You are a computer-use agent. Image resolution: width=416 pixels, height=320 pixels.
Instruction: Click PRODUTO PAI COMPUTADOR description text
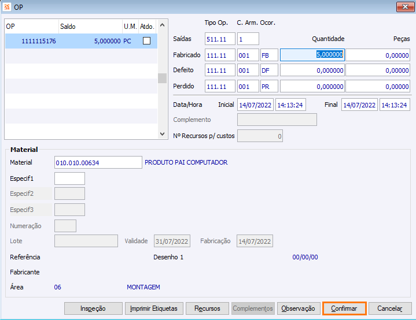[x=186, y=162]
